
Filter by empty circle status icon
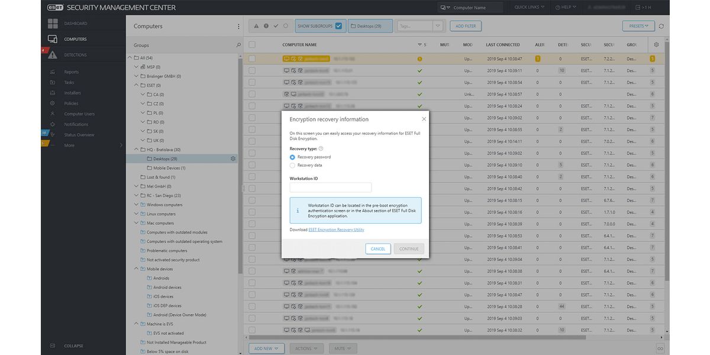286,26
